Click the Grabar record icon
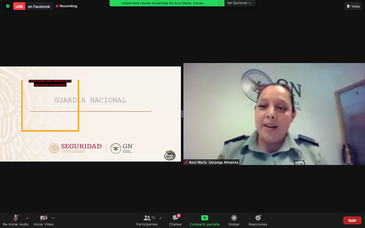The width and height of the screenshot is (365, 228). (234, 218)
